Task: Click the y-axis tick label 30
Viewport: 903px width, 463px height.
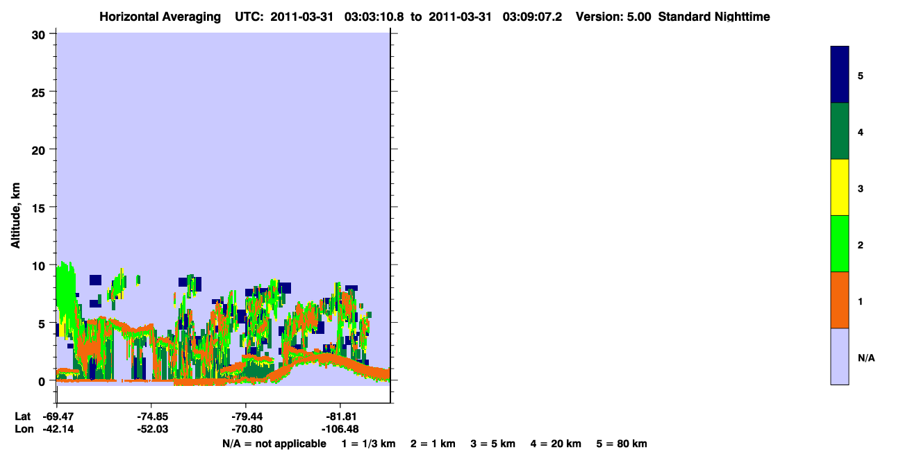Action: coord(40,34)
